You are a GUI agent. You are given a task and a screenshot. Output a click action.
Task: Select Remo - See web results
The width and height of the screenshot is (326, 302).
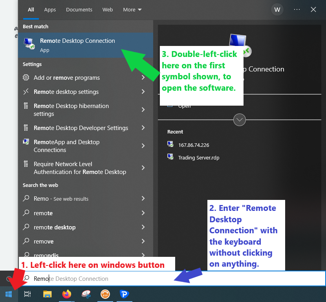[x=86, y=198]
